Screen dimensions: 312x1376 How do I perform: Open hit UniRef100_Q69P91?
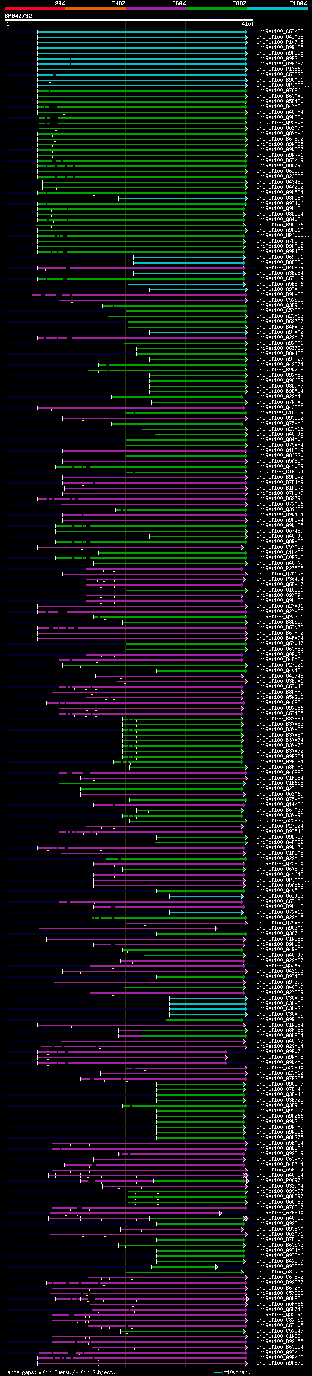[x=279, y=257]
